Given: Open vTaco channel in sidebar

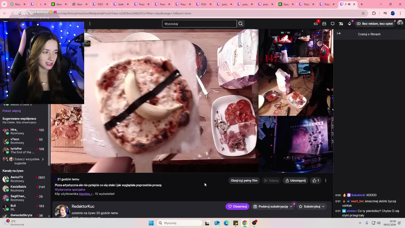Looking at the screenshot, I should [24, 141].
